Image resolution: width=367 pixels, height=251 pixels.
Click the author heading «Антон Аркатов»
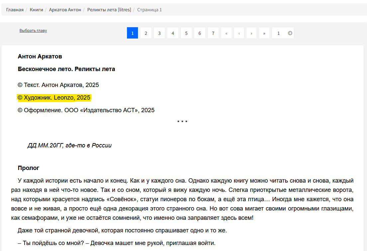40,56
